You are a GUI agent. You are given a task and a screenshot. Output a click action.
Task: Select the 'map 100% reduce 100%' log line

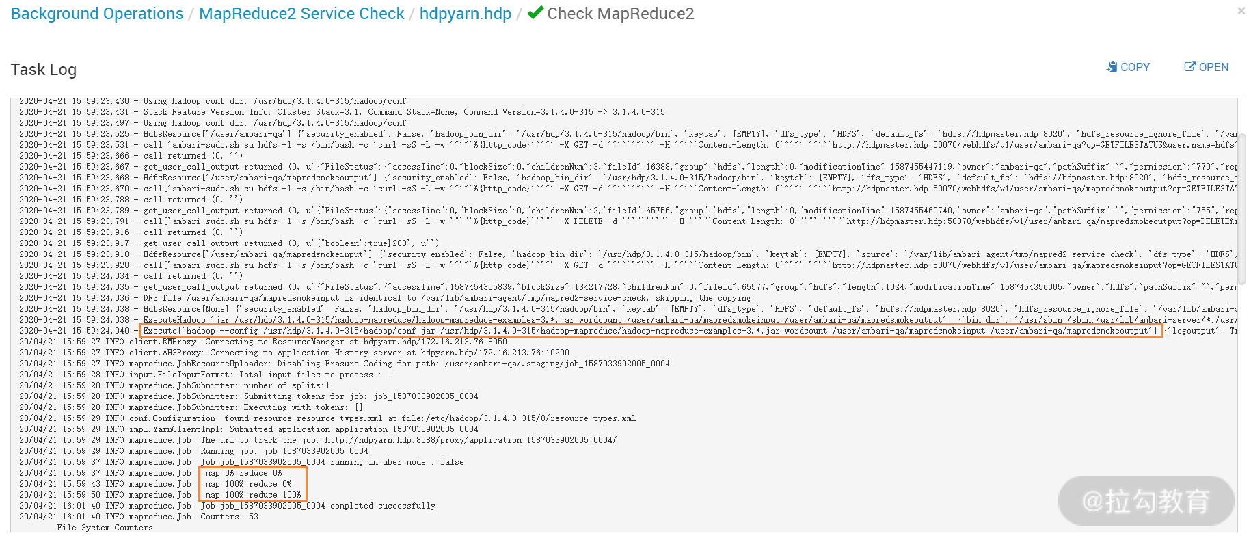(160, 495)
